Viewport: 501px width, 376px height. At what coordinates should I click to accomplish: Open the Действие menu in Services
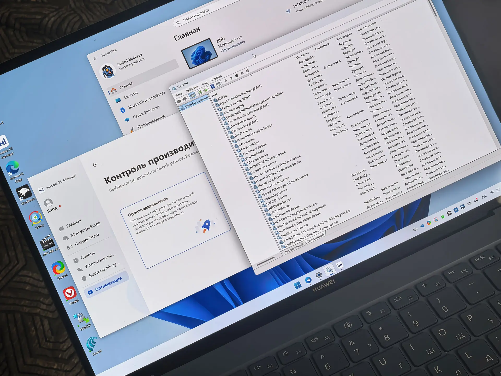click(x=192, y=89)
